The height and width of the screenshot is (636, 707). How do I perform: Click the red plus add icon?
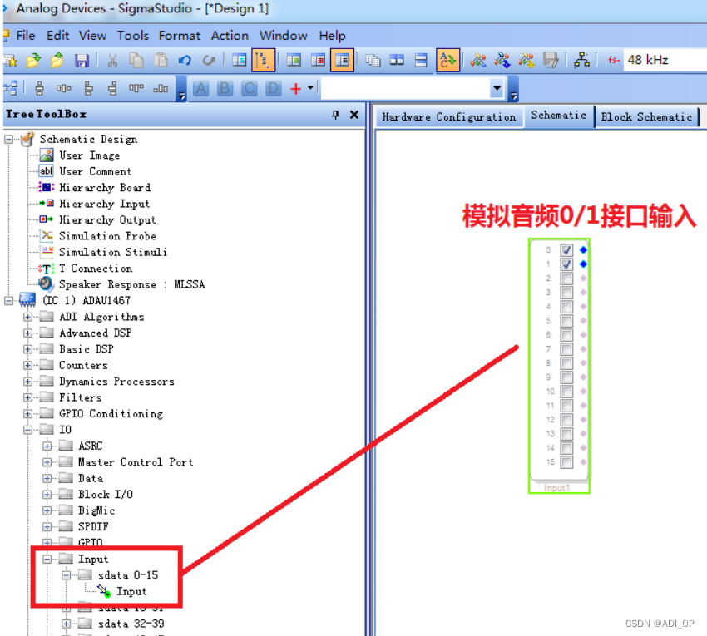(x=296, y=89)
